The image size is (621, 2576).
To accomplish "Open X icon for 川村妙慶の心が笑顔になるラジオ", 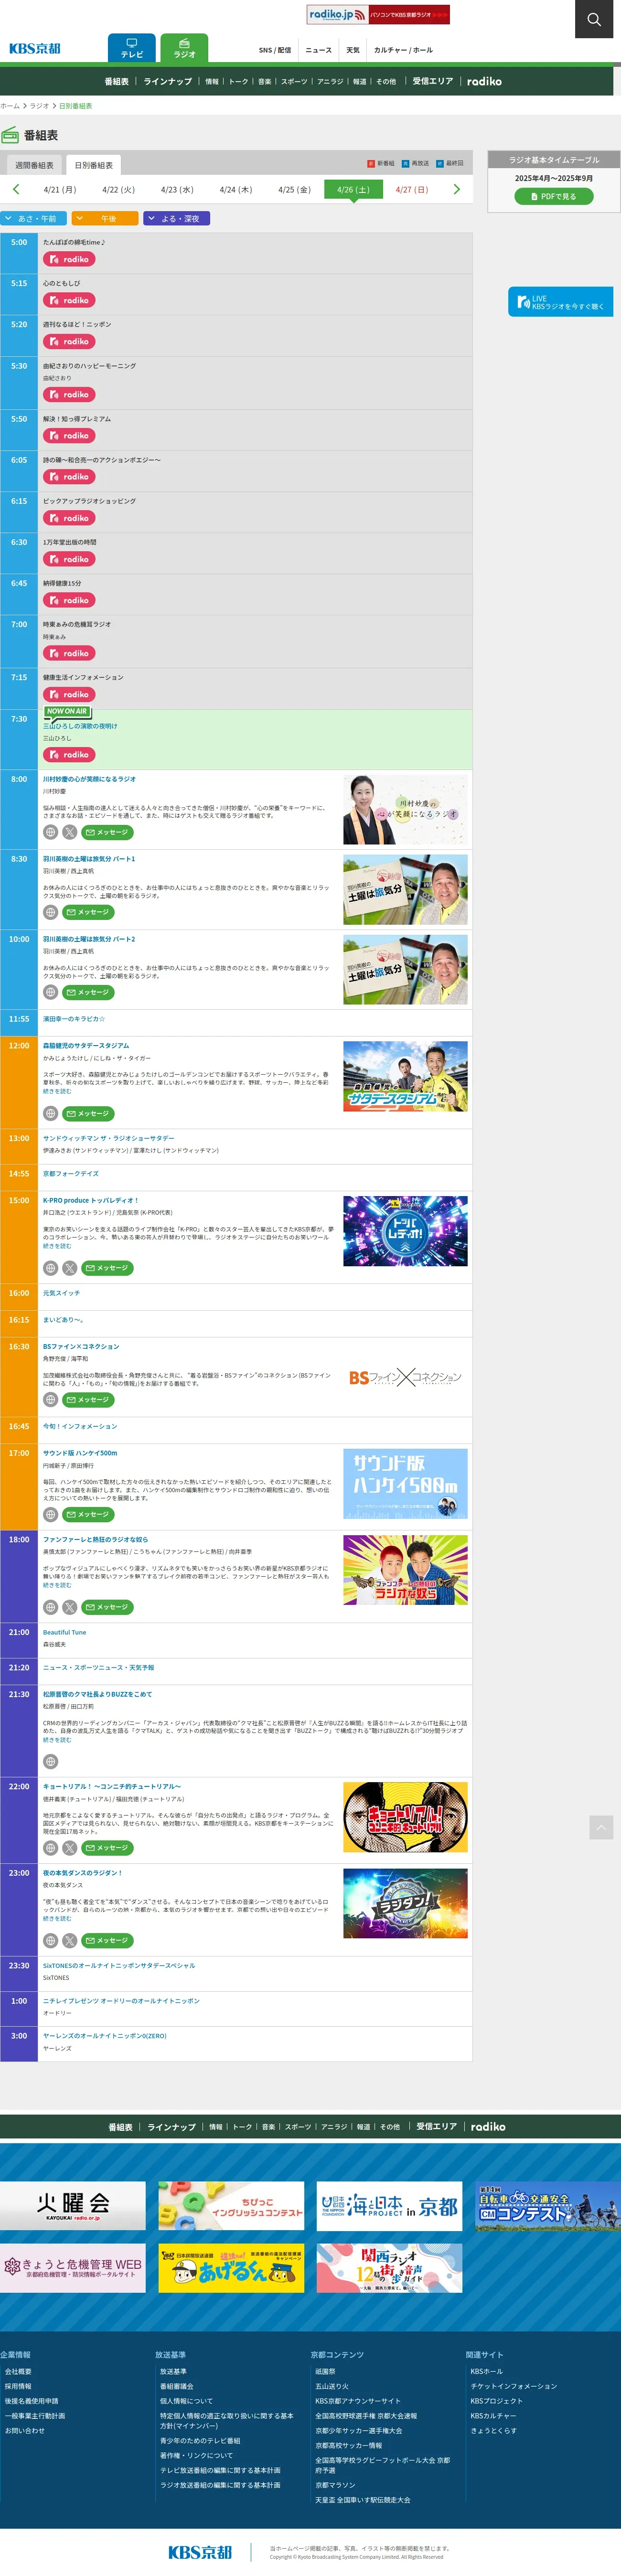I will [69, 832].
